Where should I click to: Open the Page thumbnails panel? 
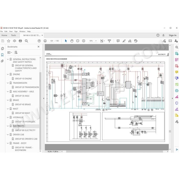2,49
